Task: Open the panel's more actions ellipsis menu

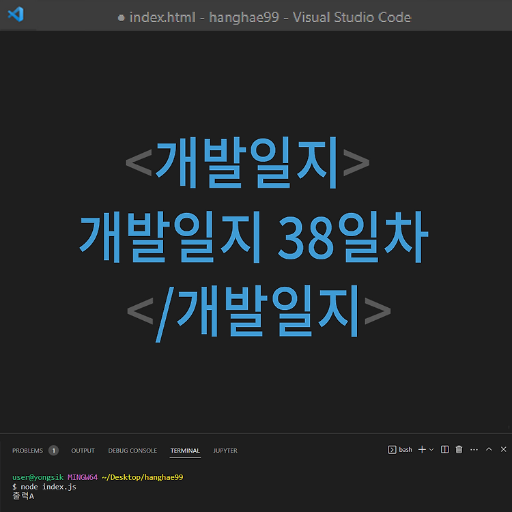Action: click(474, 450)
